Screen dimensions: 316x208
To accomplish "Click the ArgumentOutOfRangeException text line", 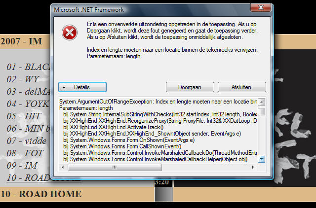I will [x=158, y=102].
